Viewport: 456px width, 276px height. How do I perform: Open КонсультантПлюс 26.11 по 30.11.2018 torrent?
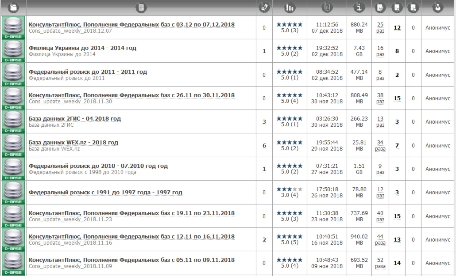(x=131, y=95)
